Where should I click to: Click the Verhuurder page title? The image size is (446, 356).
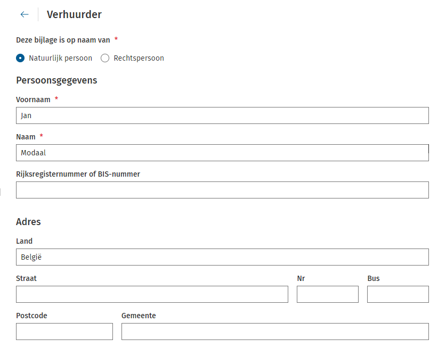pyautogui.click(x=74, y=14)
